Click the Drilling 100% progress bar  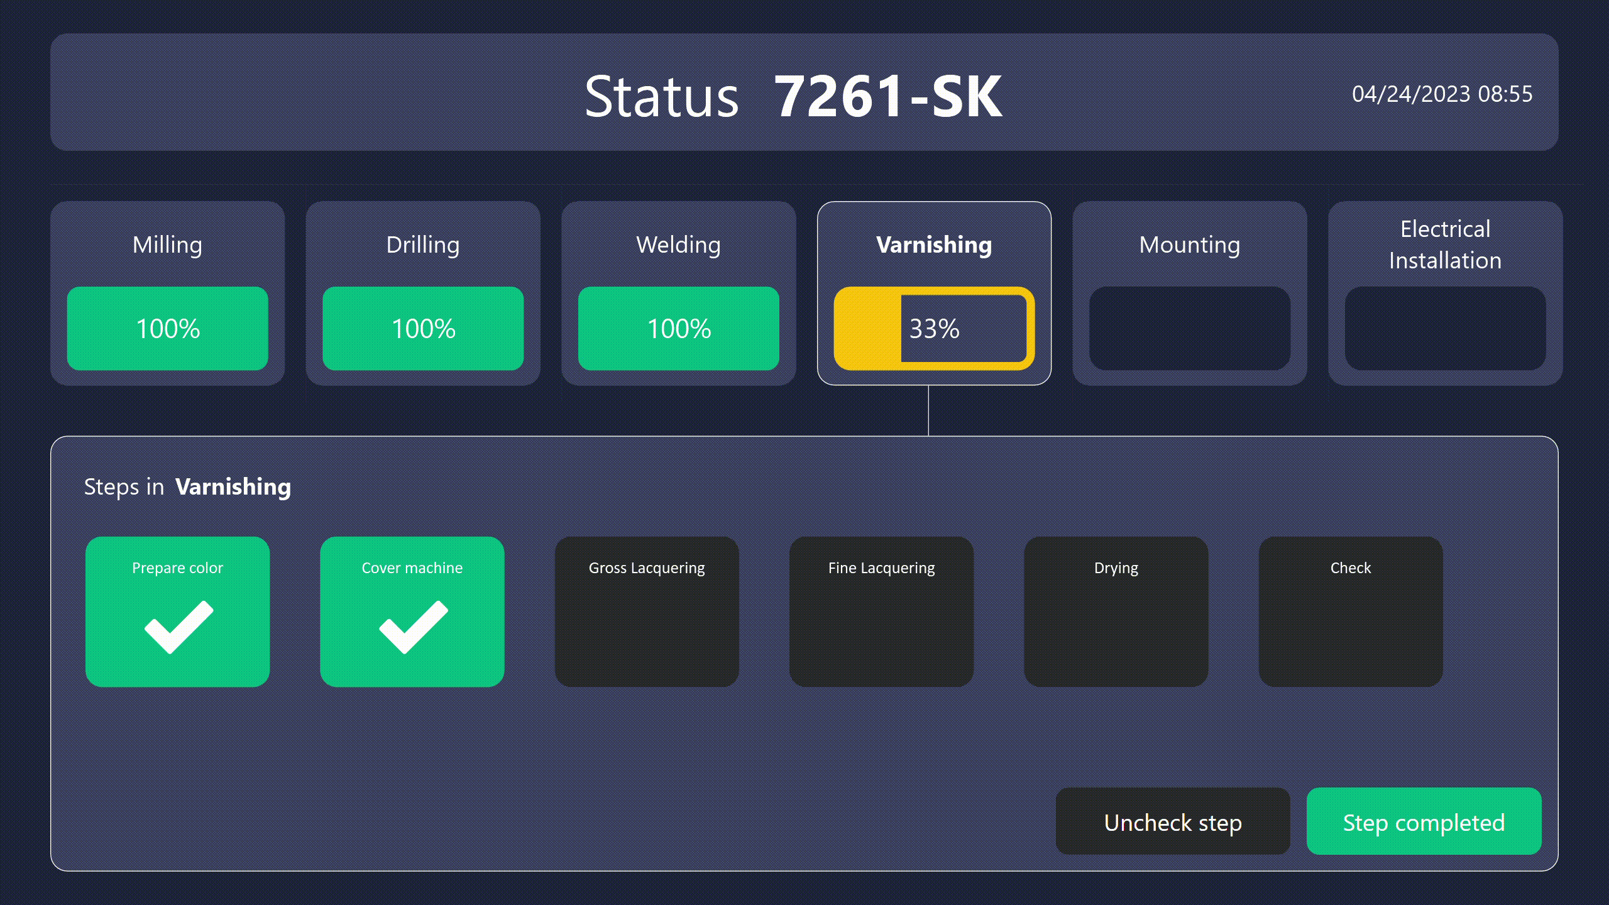coord(423,328)
